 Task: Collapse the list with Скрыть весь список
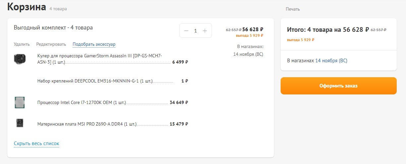36,143
